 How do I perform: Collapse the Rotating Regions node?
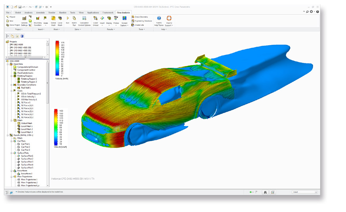pyautogui.click(x=11, y=76)
